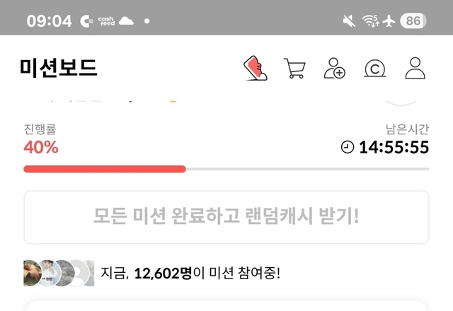Tap the second participant avatar with child photo

coord(49,273)
